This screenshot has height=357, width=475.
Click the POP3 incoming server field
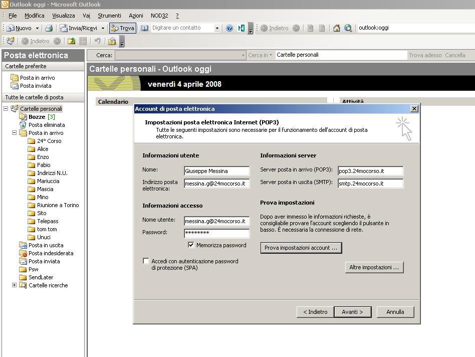pyautogui.click(x=370, y=171)
